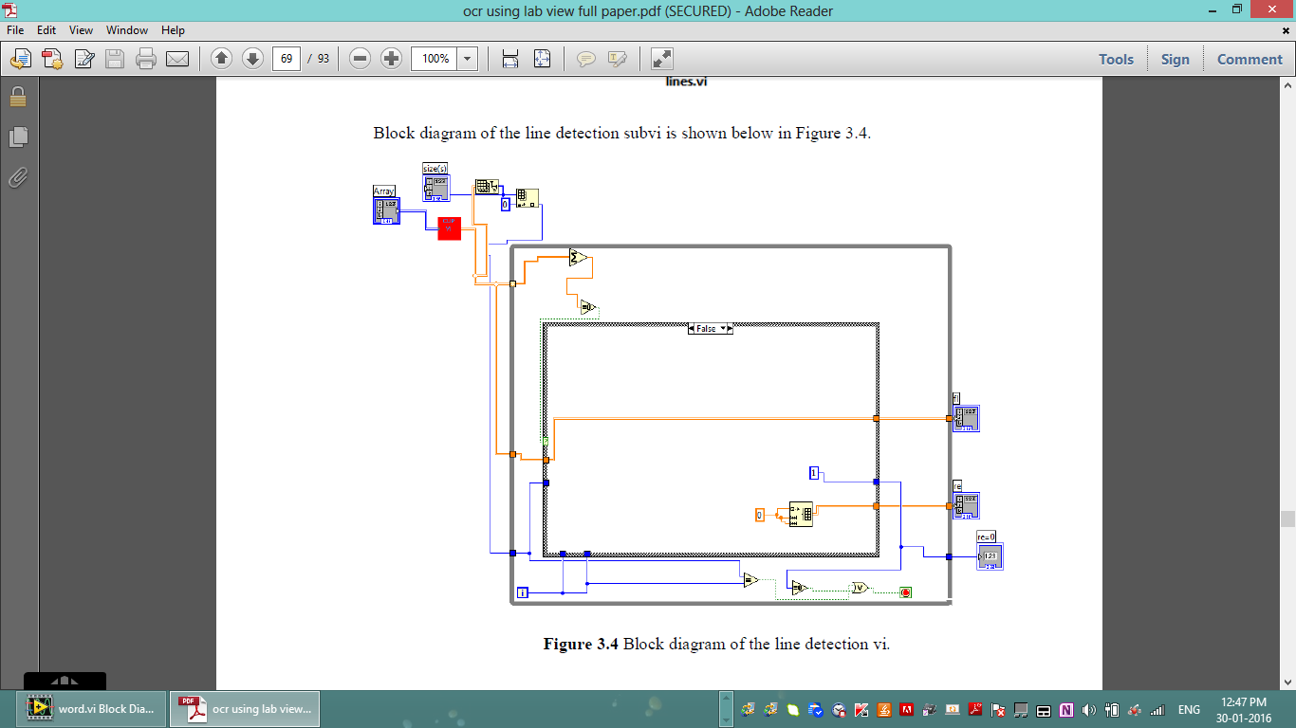Viewport: 1296px width, 728px height.
Task: Click the taskbar toolbar scroll arrows
Action: (x=727, y=709)
